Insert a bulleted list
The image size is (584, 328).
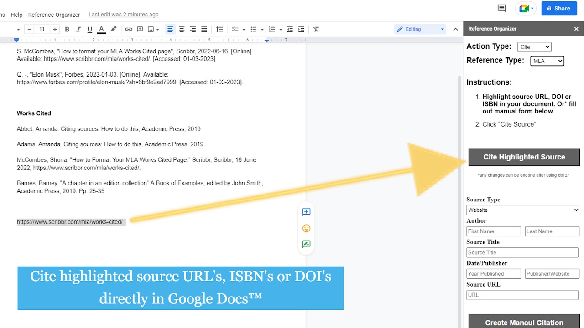tap(254, 29)
